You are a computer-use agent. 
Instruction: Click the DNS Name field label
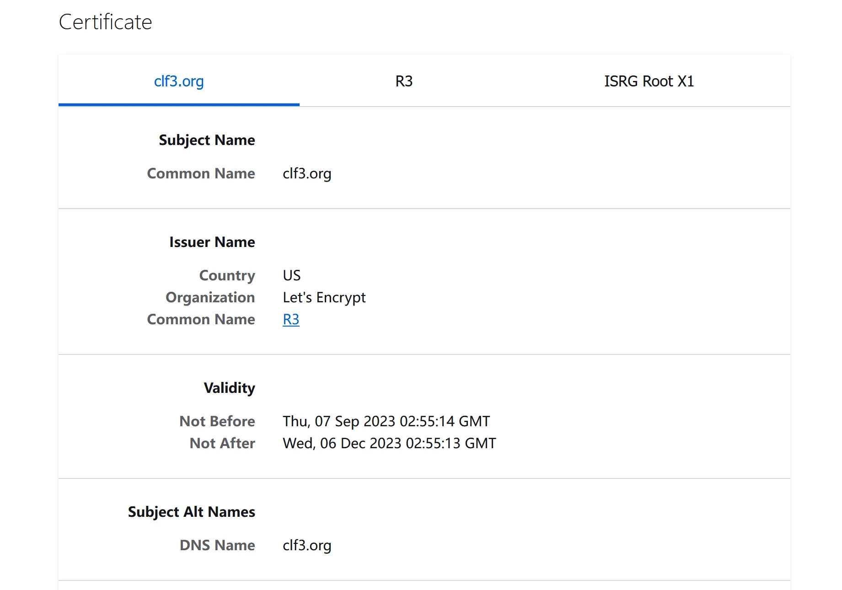pos(217,545)
